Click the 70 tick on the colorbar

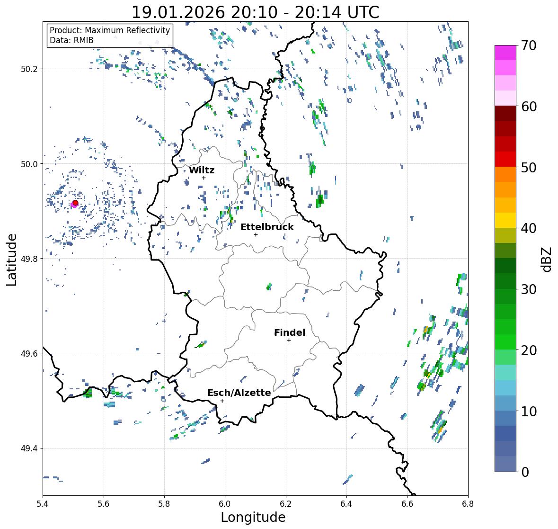[529, 45]
